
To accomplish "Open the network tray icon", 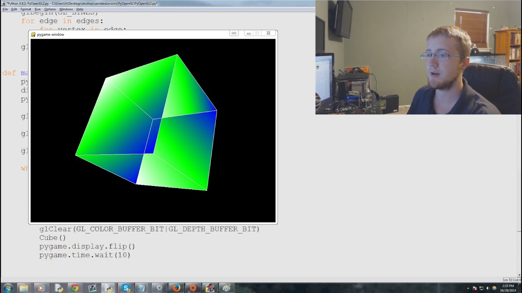I will 481,288.
